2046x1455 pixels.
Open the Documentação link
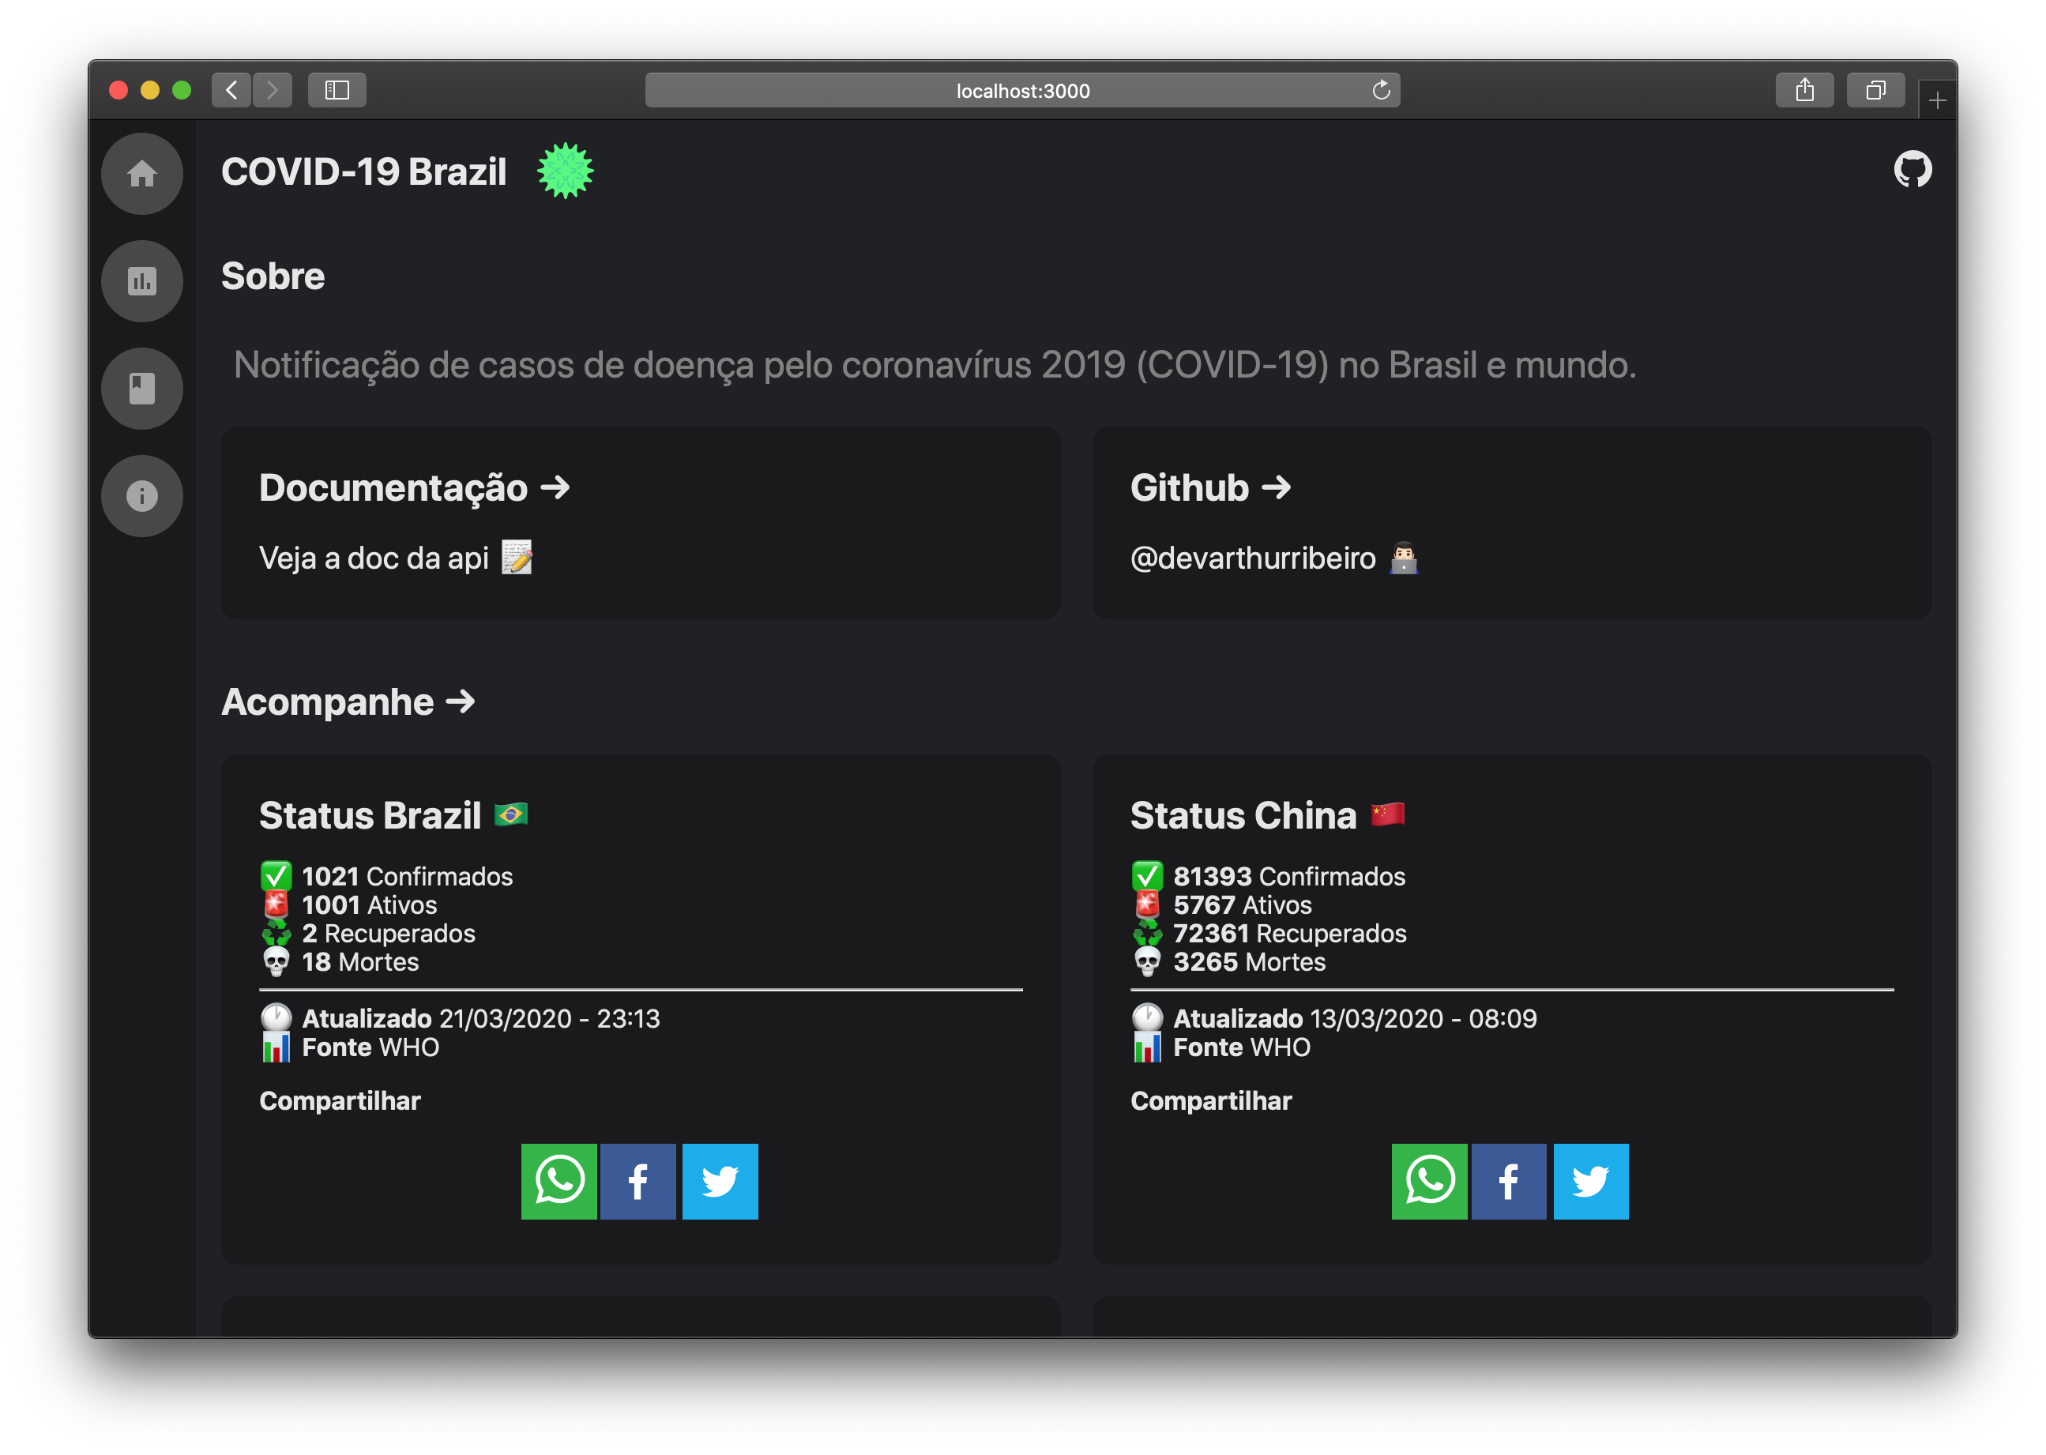pos(414,487)
